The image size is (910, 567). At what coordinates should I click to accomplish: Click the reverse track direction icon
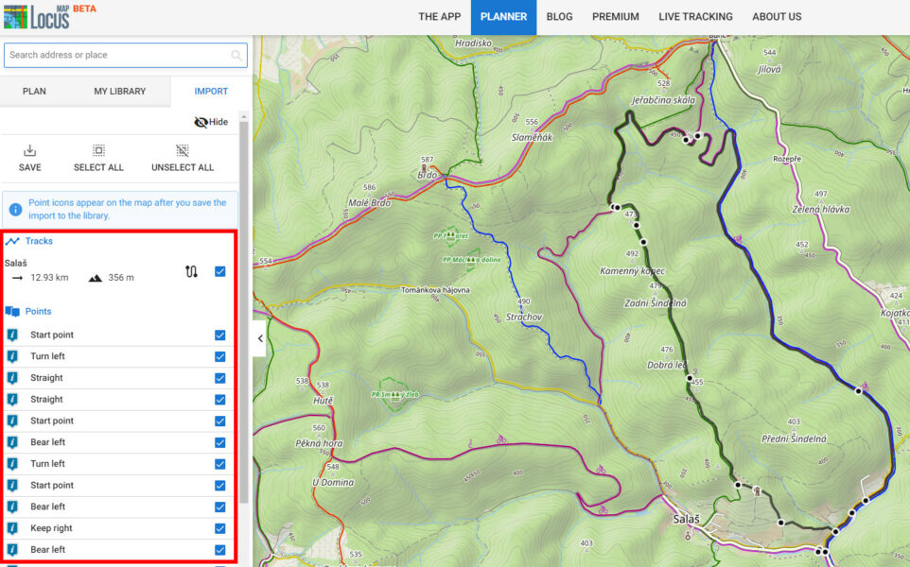click(x=192, y=272)
